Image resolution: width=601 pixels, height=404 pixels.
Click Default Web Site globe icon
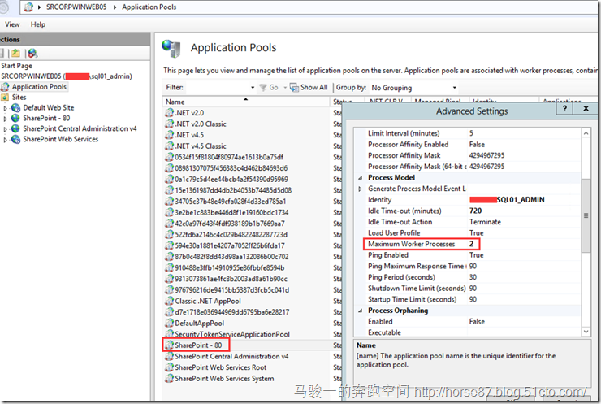tap(15, 108)
